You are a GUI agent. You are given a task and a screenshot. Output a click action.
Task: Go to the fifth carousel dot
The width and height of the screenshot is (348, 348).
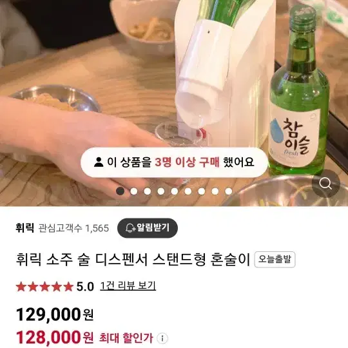(175, 191)
